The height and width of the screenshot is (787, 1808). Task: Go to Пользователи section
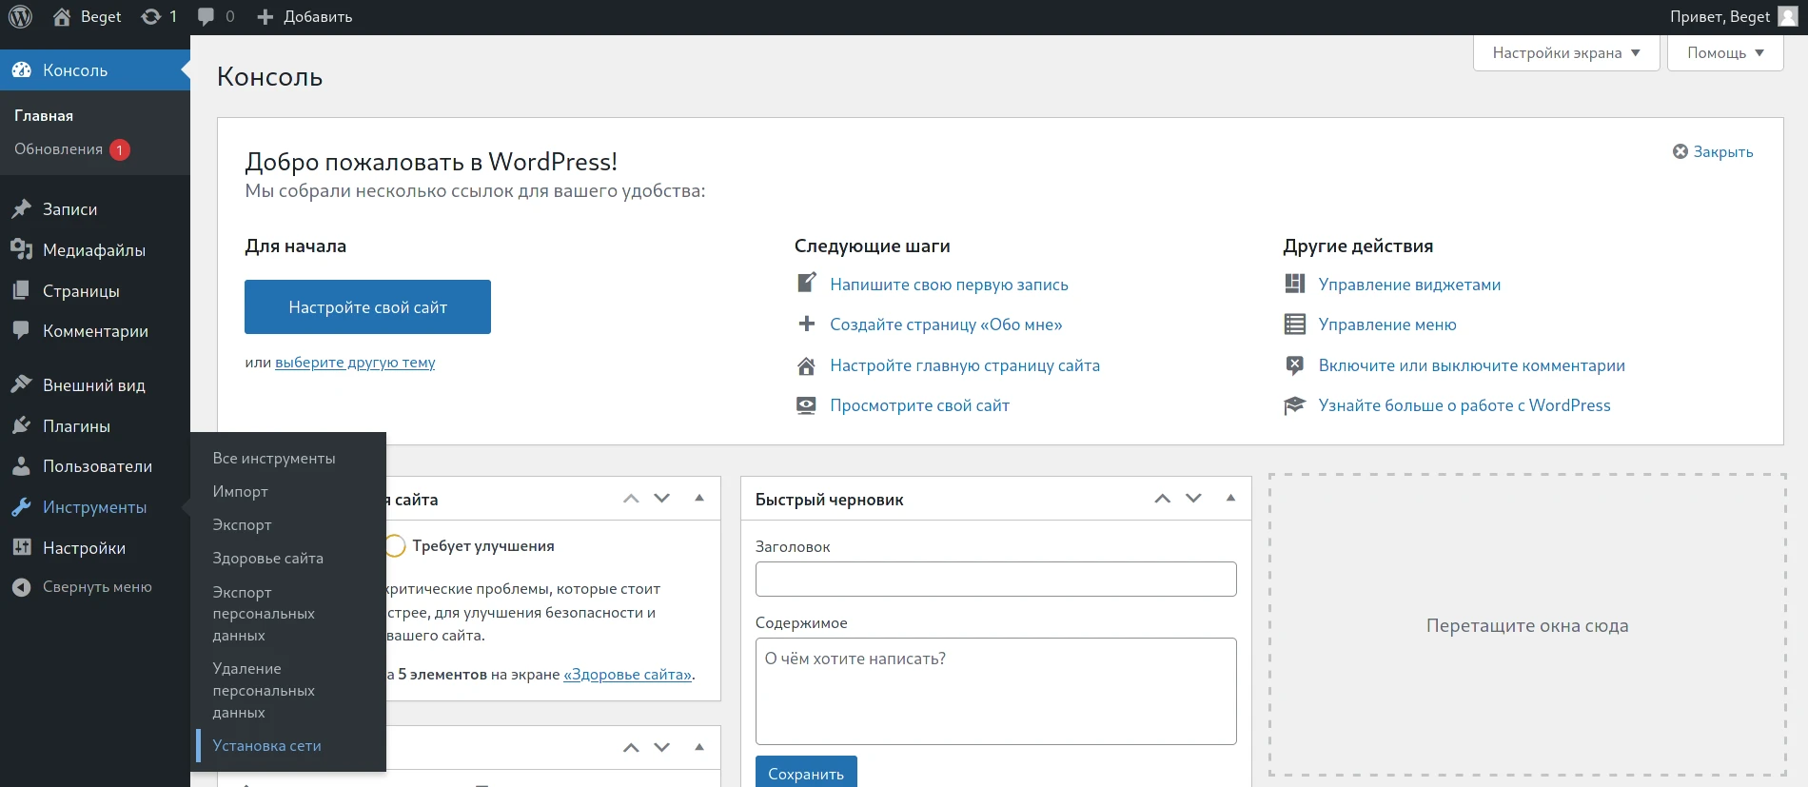tap(96, 466)
